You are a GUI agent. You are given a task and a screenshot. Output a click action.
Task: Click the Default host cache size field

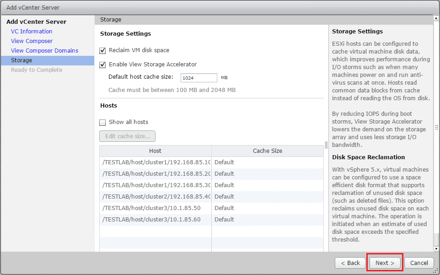pos(199,78)
